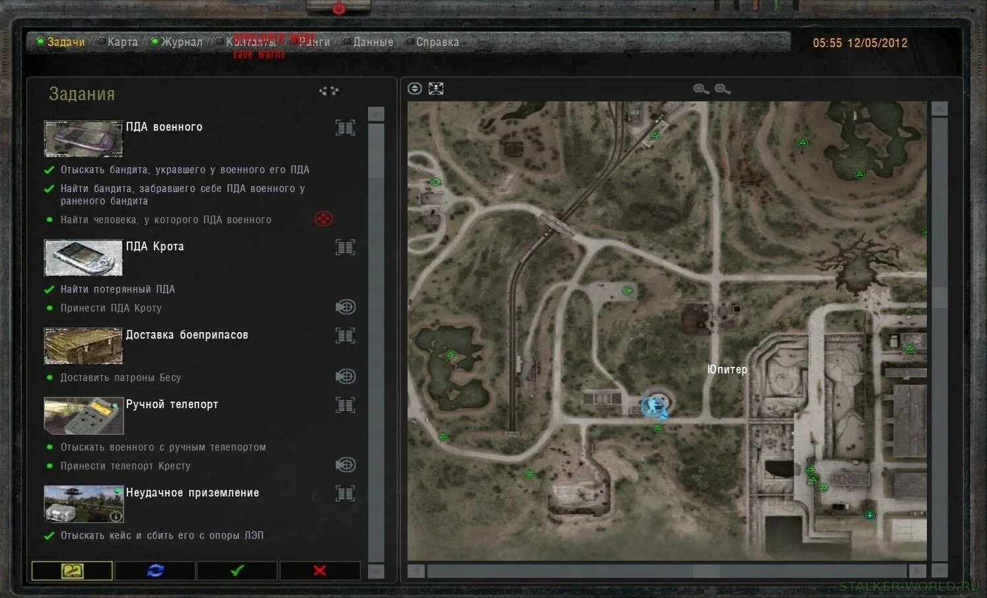The width and height of the screenshot is (987, 598).
Task: Click the round up-down arrows map icon
Action: (x=415, y=88)
